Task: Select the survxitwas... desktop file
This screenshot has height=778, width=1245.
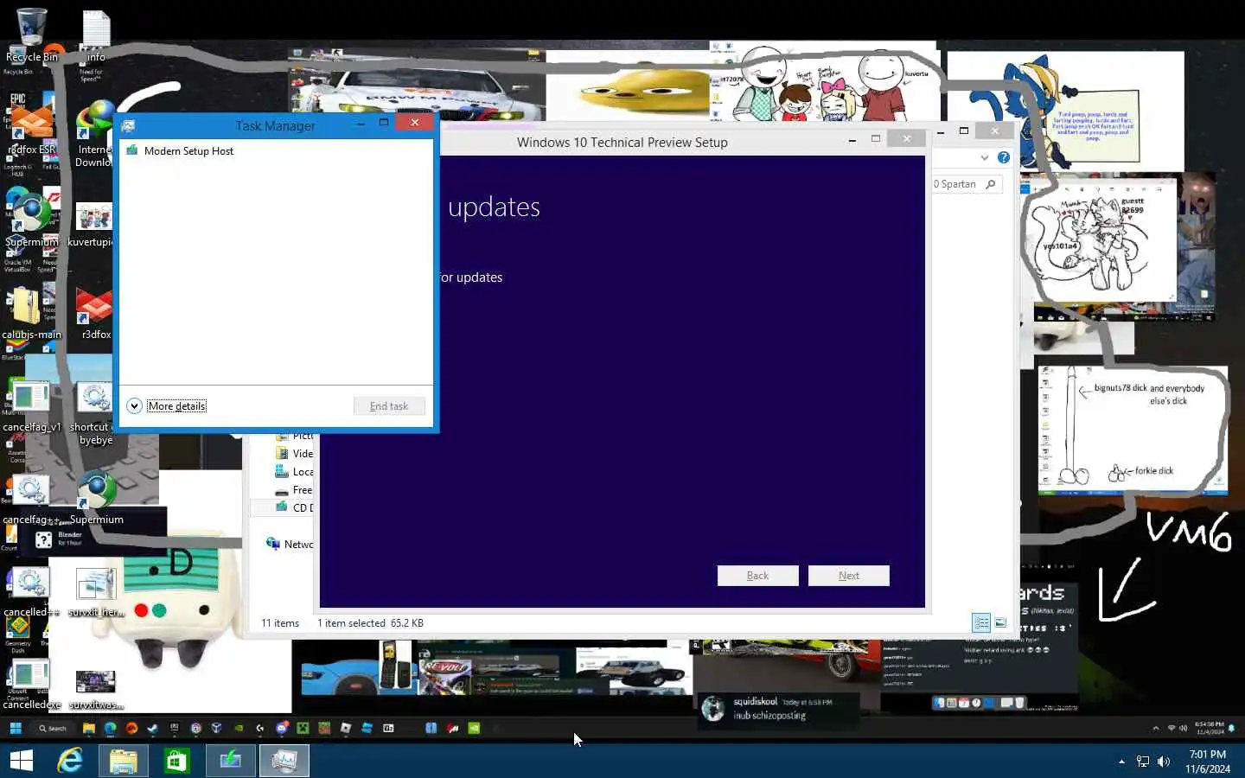Action: (95, 687)
